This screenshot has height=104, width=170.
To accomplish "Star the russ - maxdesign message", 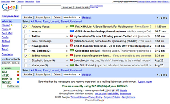I will click(x=29, y=41).
